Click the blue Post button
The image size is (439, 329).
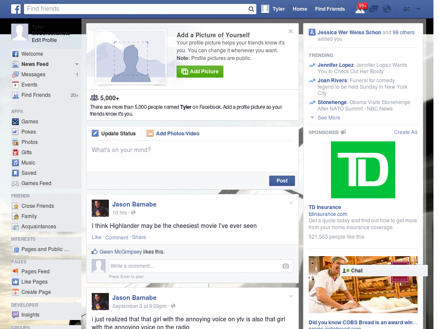point(282,181)
